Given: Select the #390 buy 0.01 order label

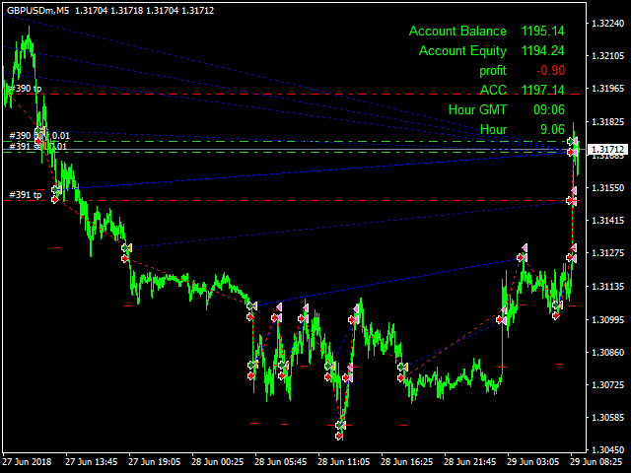Looking at the screenshot, I should 39,136.
